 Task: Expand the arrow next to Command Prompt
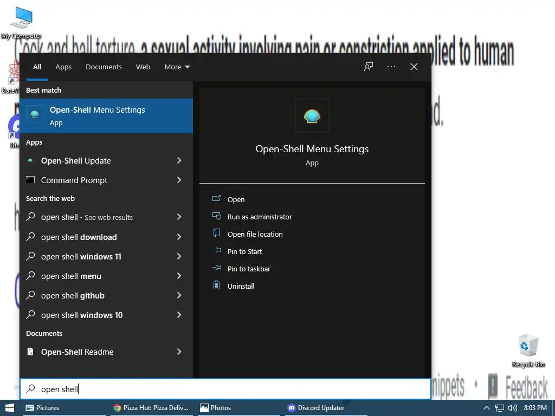179,180
